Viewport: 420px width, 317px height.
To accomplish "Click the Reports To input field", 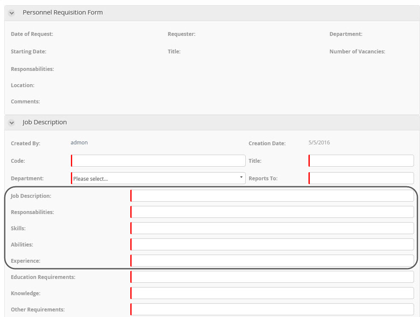I will (x=361, y=178).
